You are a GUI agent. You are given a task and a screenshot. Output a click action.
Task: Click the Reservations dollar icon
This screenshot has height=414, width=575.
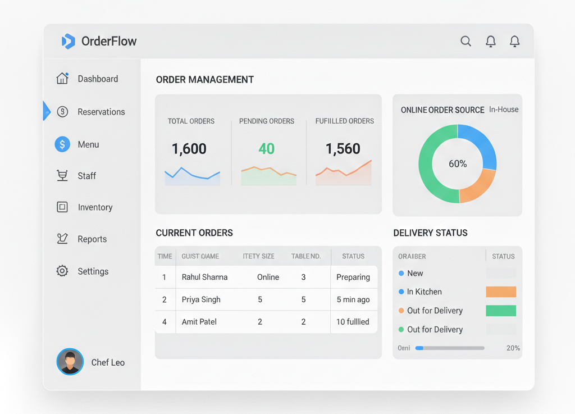tap(62, 112)
